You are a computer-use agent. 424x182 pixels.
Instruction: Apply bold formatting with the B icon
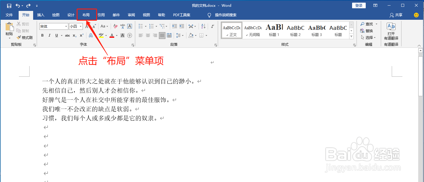tap(42, 35)
